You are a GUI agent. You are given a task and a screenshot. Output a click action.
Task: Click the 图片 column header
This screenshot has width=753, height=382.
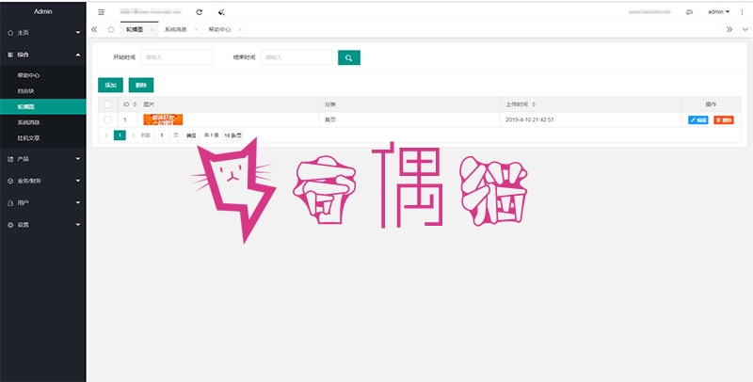(x=149, y=104)
